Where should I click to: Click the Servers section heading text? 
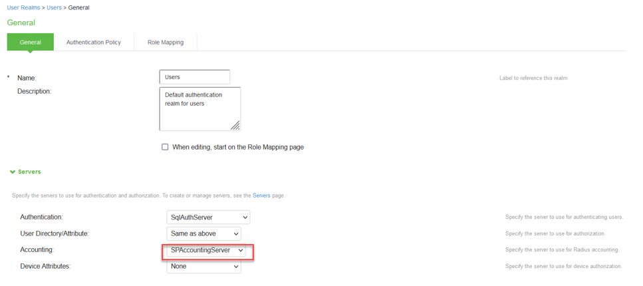[x=29, y=172]
